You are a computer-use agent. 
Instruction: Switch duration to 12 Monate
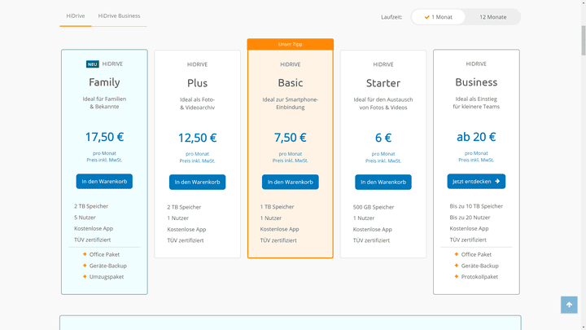(x=493, y=17)
